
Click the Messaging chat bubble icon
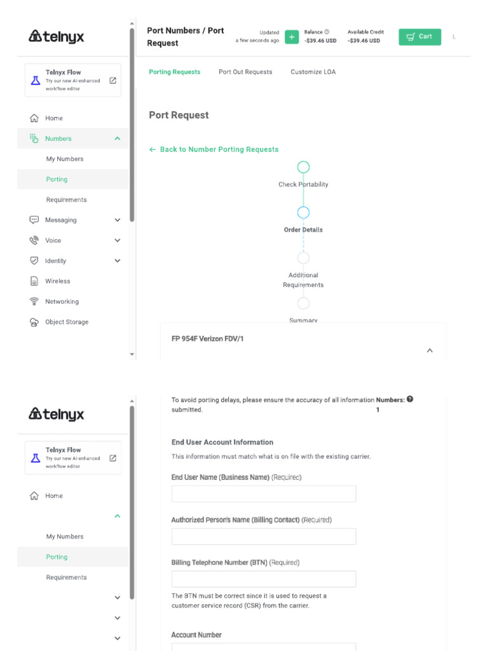[x=34, y=220]
